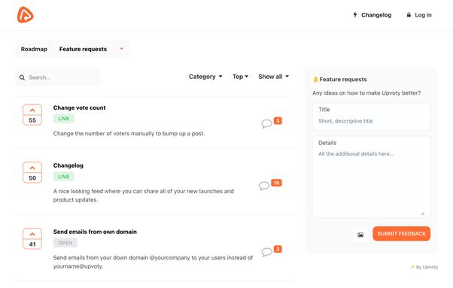This screenshot has width=453, height=288.
Task: Click the comment count badge 3
Action: pyautogui.click(x=278, y=120)
